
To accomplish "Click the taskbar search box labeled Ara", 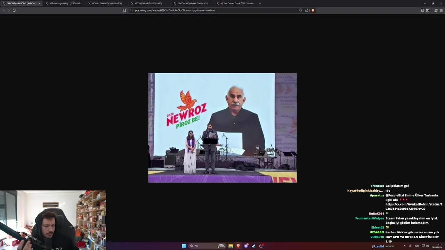I will (208, 246).
